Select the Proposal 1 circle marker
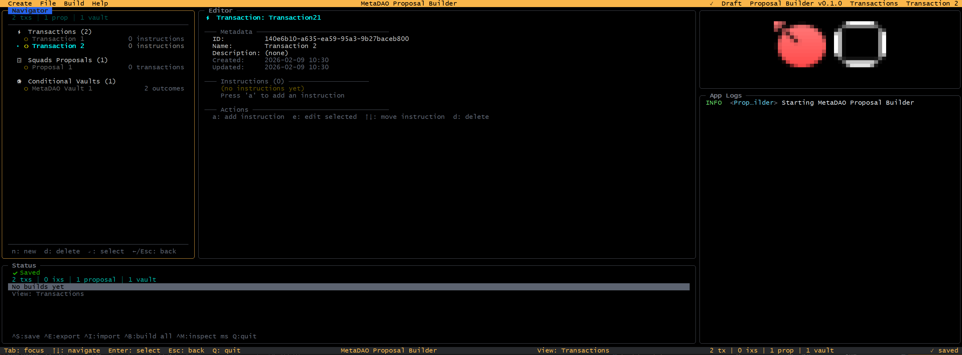Viewport: 962px width, 355px height. point(26,67)
